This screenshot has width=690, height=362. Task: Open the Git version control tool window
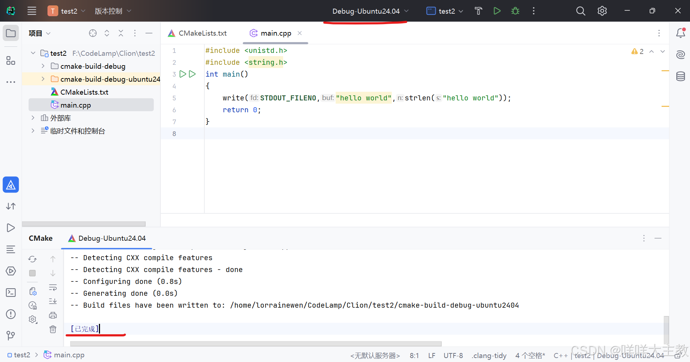click(x=11, y=336)
